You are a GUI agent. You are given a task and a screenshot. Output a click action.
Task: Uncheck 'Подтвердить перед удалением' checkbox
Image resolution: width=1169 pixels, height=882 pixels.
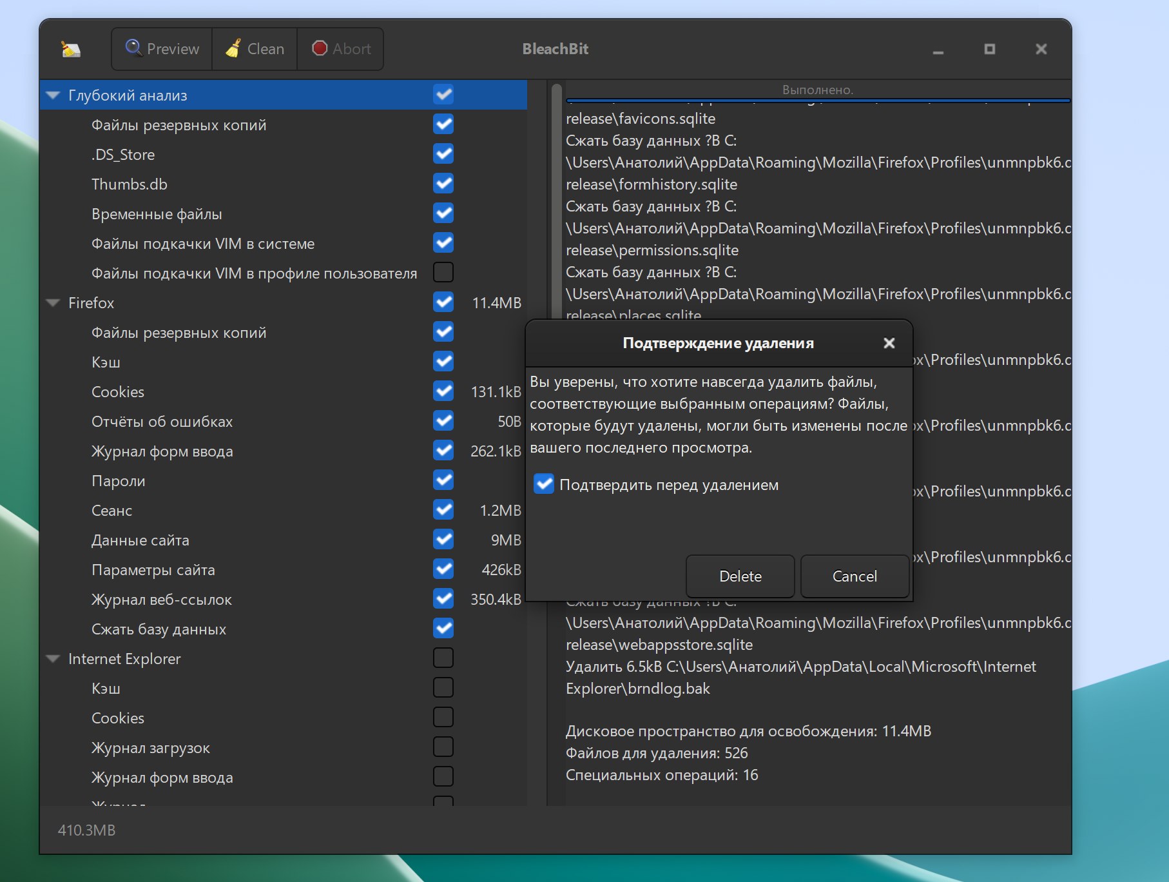[x=544, y=484]
